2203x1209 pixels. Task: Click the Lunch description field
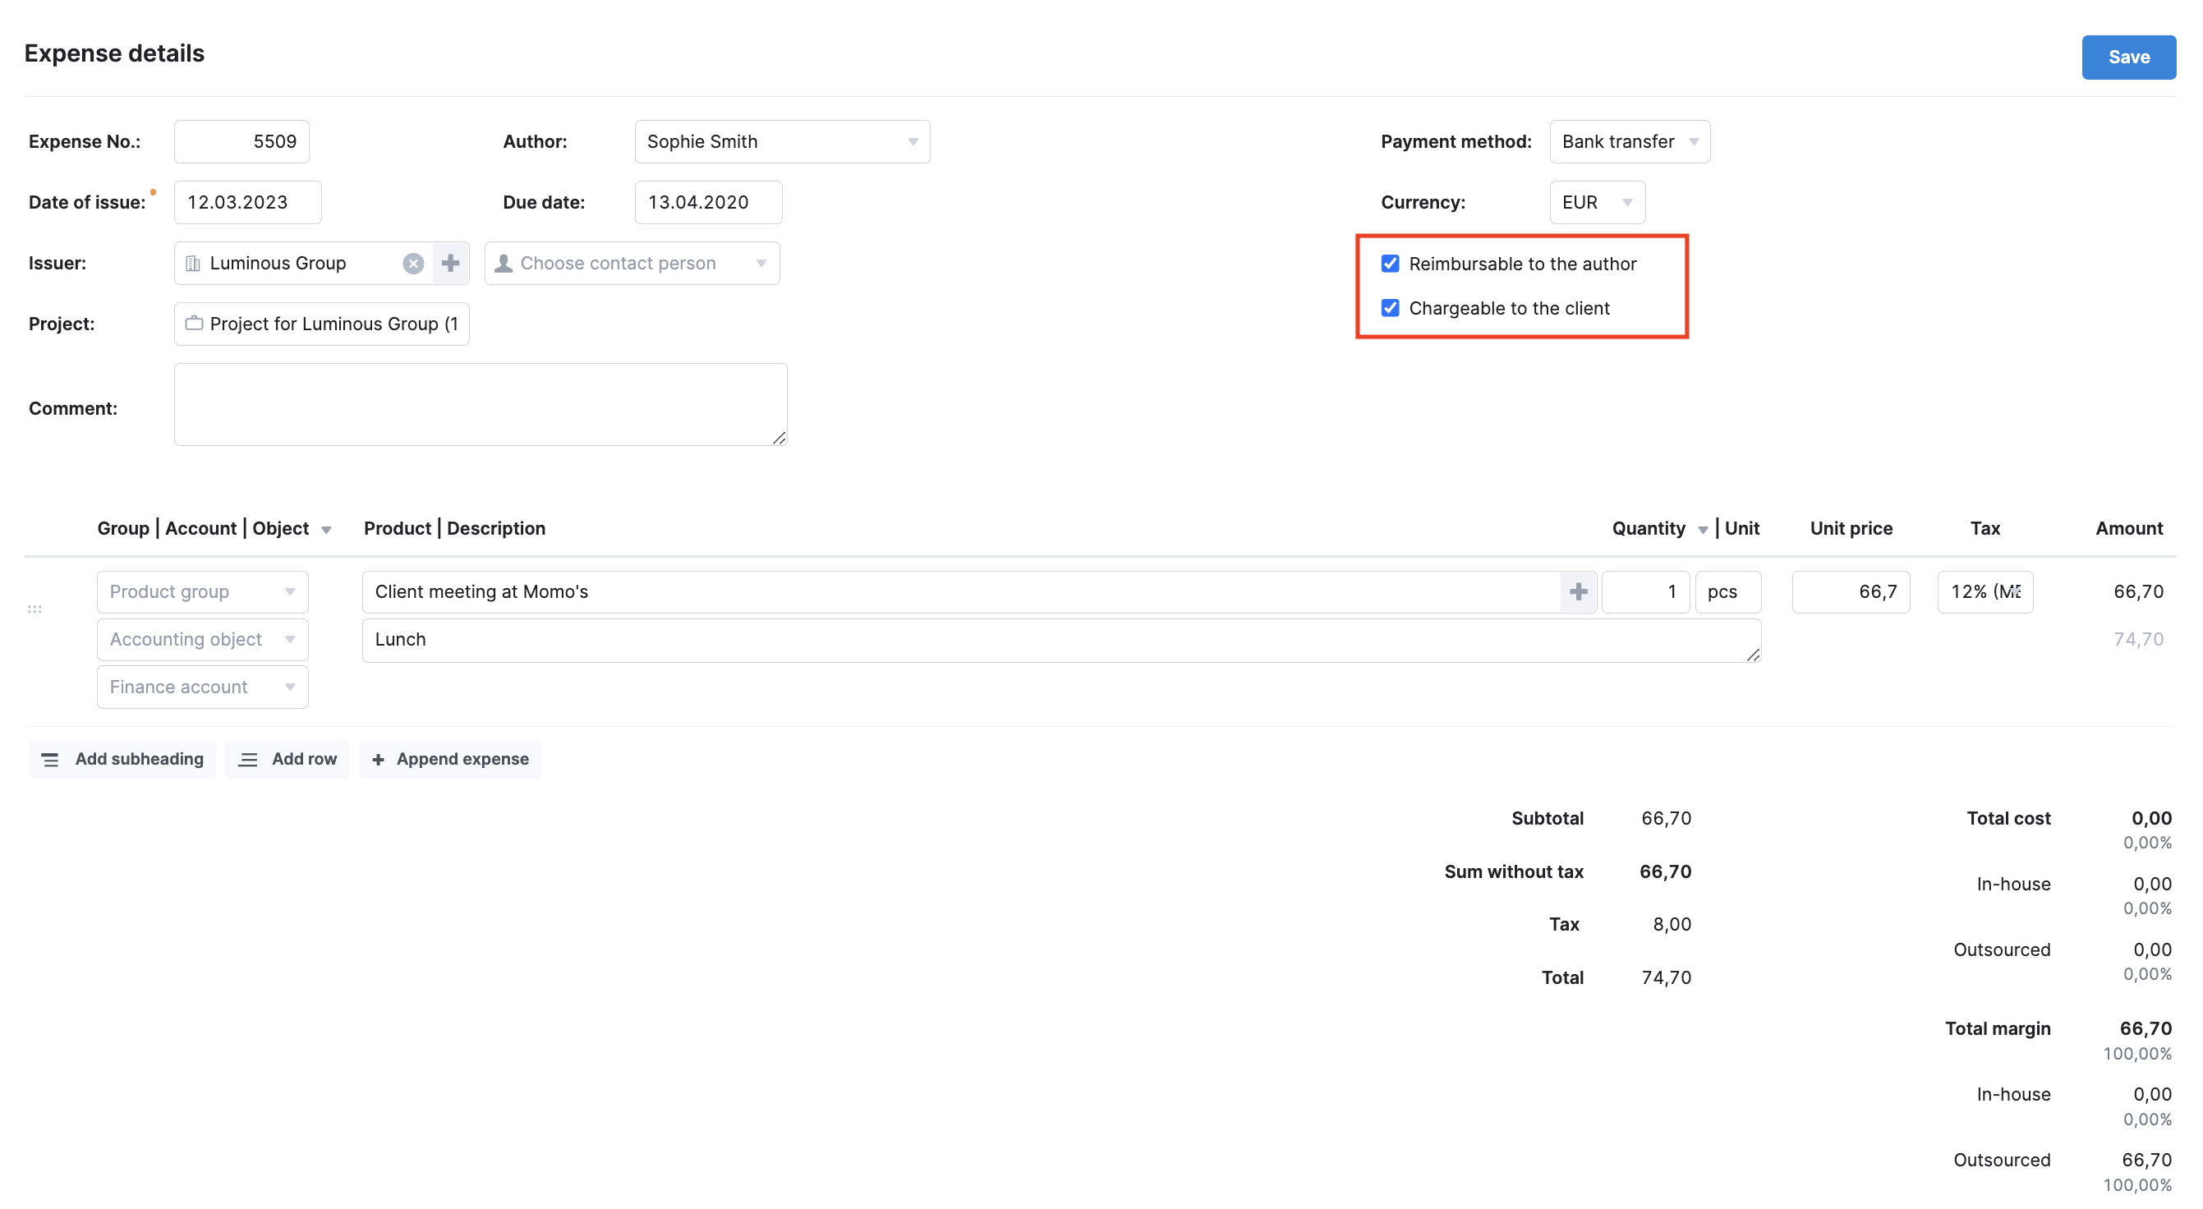(1061, 641)
